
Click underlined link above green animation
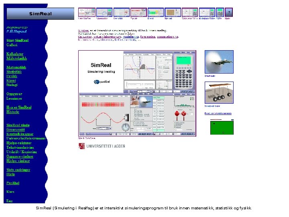point(218,113)
